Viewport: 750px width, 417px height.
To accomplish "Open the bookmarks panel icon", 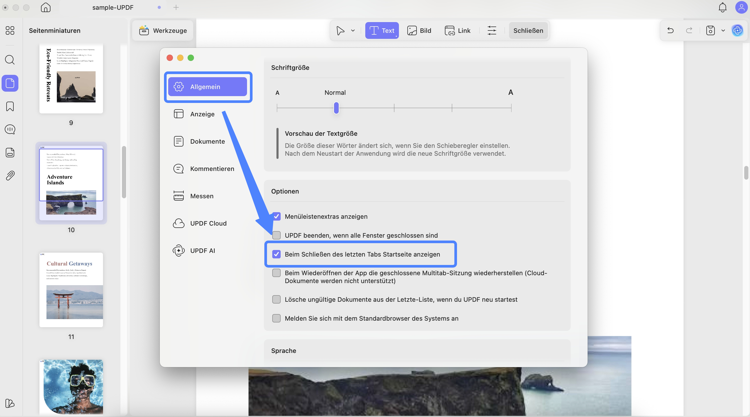I will [x=10, y=106].
